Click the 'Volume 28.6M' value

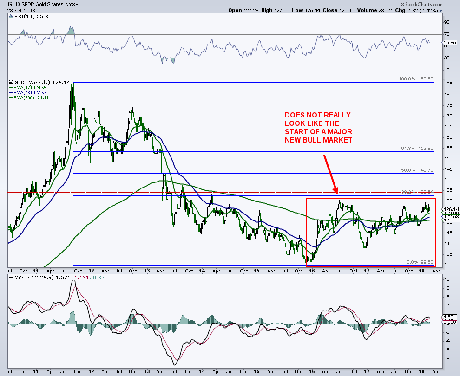point(375,10)
